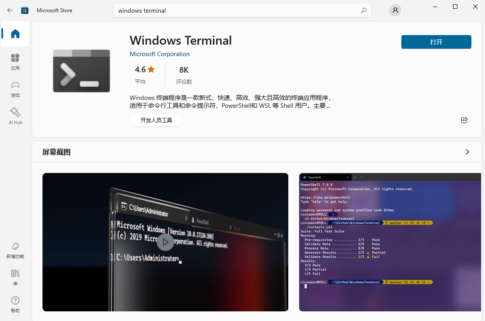Open the account profile icon
This screenshot has height=321, width=485.
point(395,10)
